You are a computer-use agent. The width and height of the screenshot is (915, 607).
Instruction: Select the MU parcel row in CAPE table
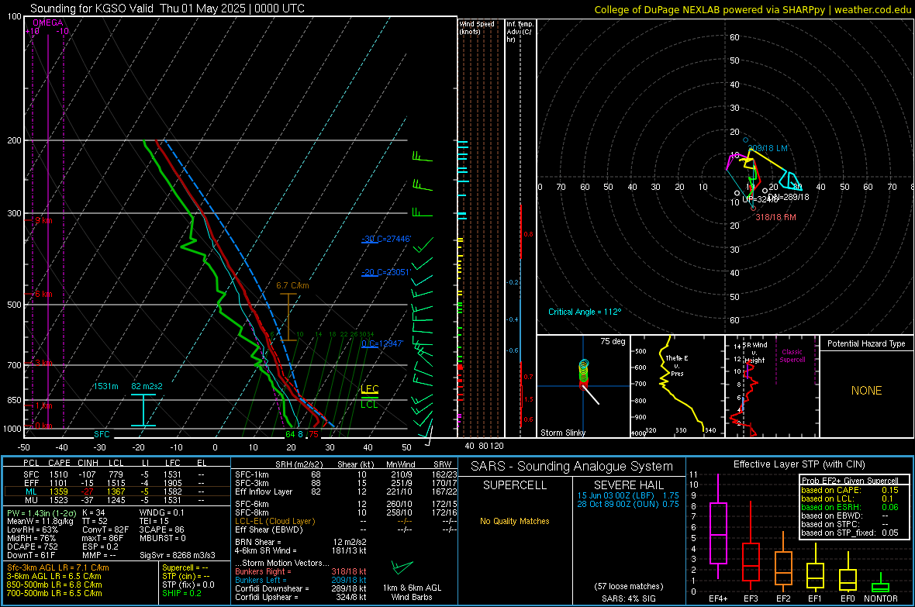point(116,499)
